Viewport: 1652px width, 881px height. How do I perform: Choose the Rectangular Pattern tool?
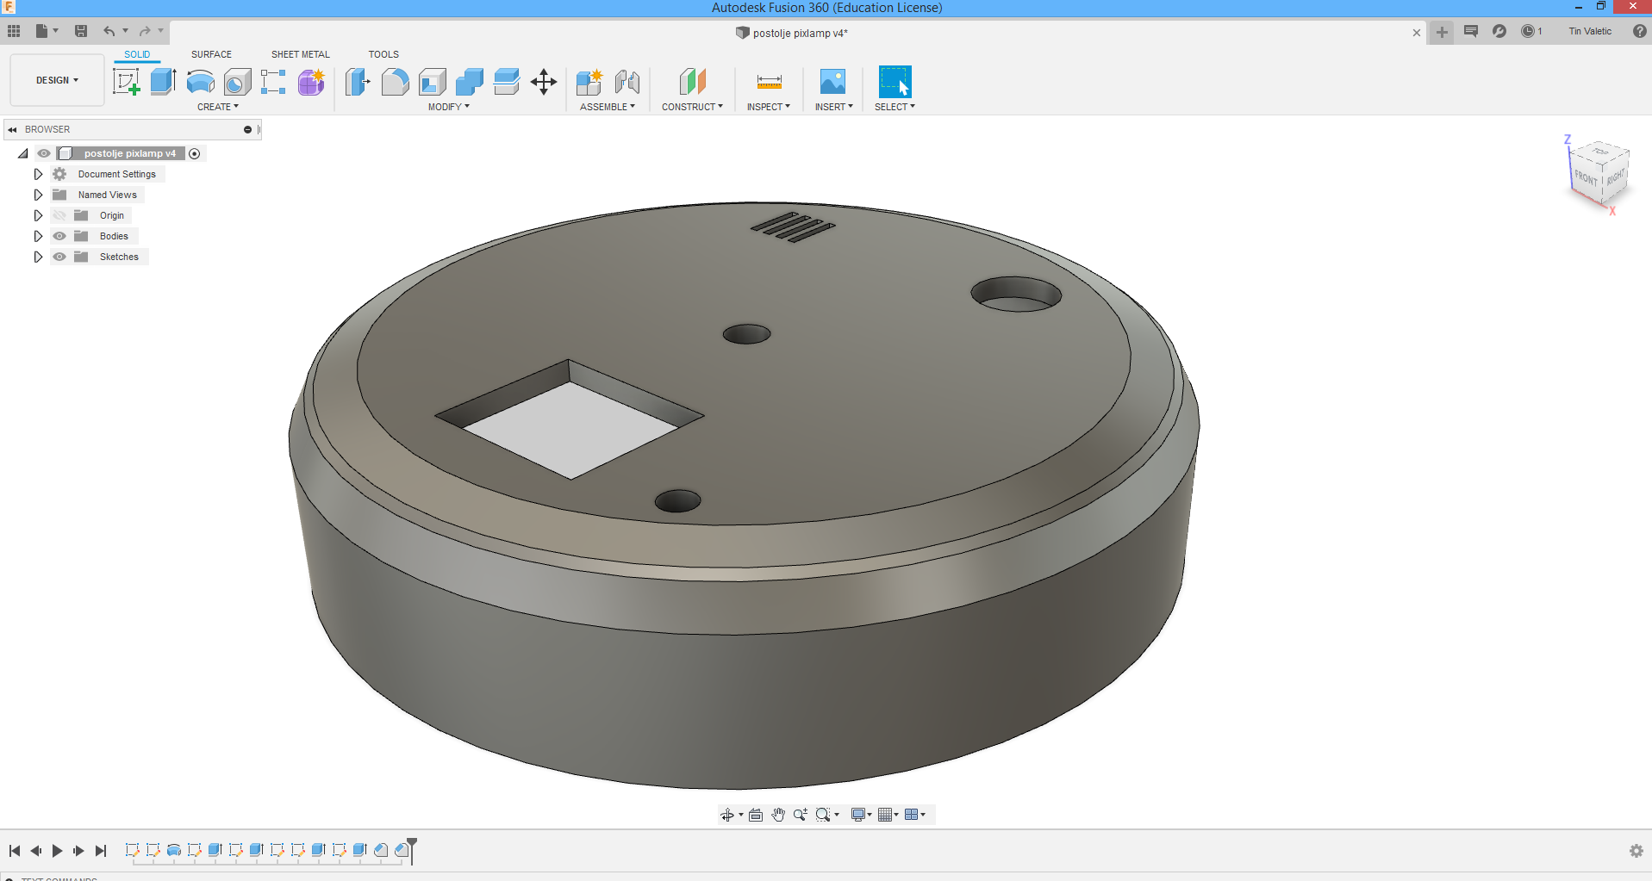pyautogui.click(x=273, y=82)
